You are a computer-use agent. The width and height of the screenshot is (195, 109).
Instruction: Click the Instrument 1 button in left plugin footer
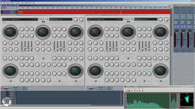pyautogui.click(x=16, y=88)
